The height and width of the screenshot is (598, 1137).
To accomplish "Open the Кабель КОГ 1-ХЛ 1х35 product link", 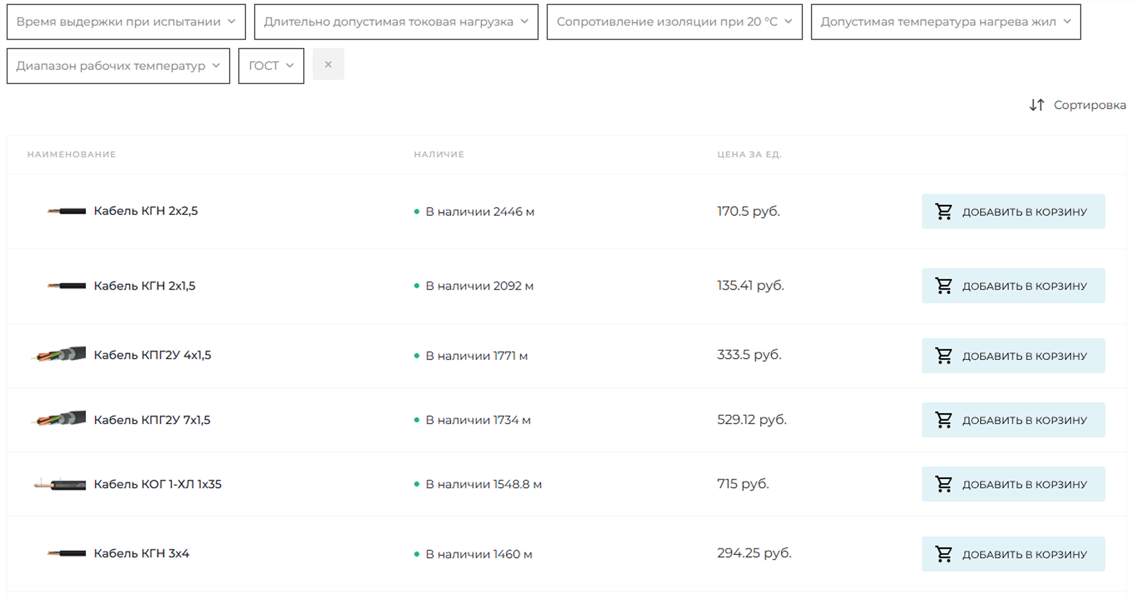I will click(158, 484).
